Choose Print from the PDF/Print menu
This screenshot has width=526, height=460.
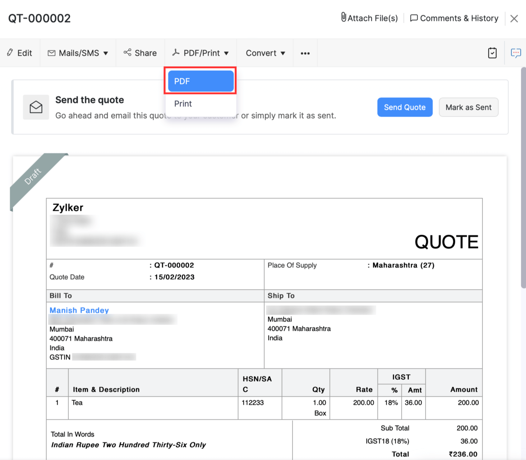(183, 103)
